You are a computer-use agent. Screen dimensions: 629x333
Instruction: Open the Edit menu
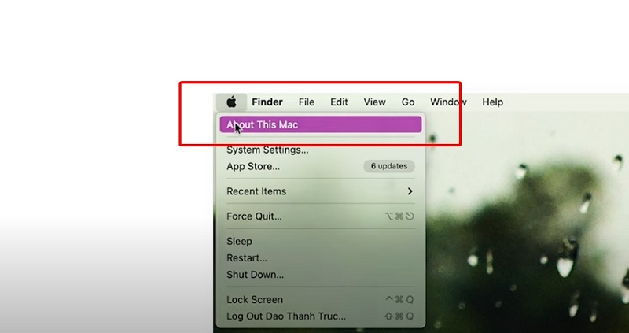point(339,102)
